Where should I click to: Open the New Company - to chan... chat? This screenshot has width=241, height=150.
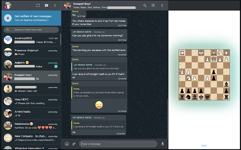pyautogui.click(x=31, y=138)
